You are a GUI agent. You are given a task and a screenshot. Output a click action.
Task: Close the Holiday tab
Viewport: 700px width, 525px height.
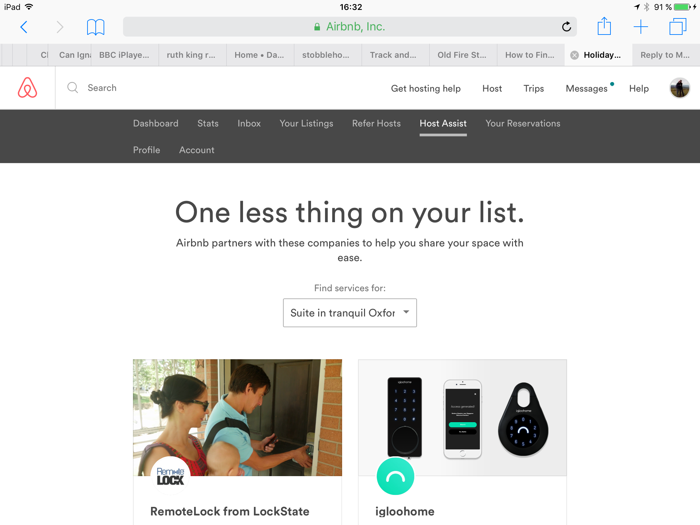(x=575, y=55)
